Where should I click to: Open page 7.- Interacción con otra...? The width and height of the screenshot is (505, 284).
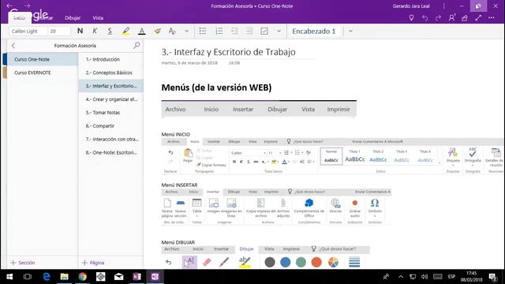tap(110, 139)
